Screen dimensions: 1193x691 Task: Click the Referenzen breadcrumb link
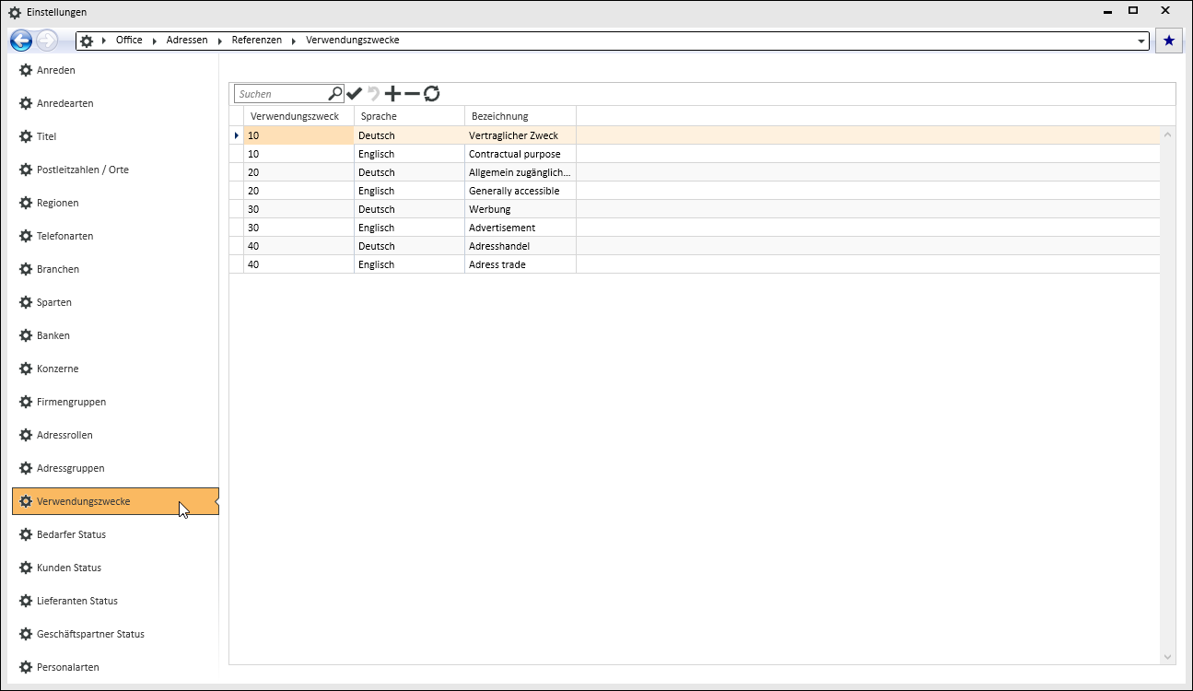[256, 41]
